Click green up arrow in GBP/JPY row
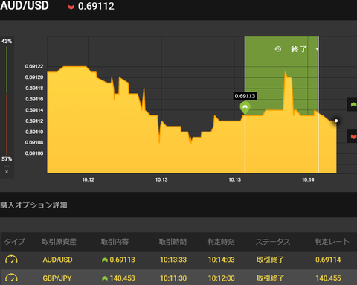The height and width of the screenshot is (285, 357). pyautogui.click(x=105, y=278)
